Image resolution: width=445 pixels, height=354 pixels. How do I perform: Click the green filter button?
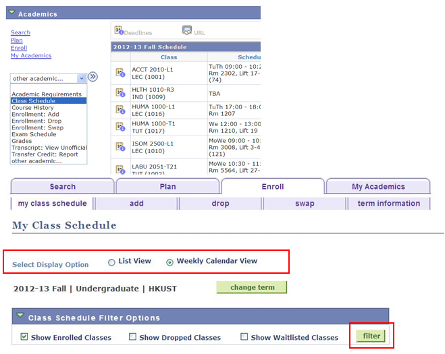point(371,336)
